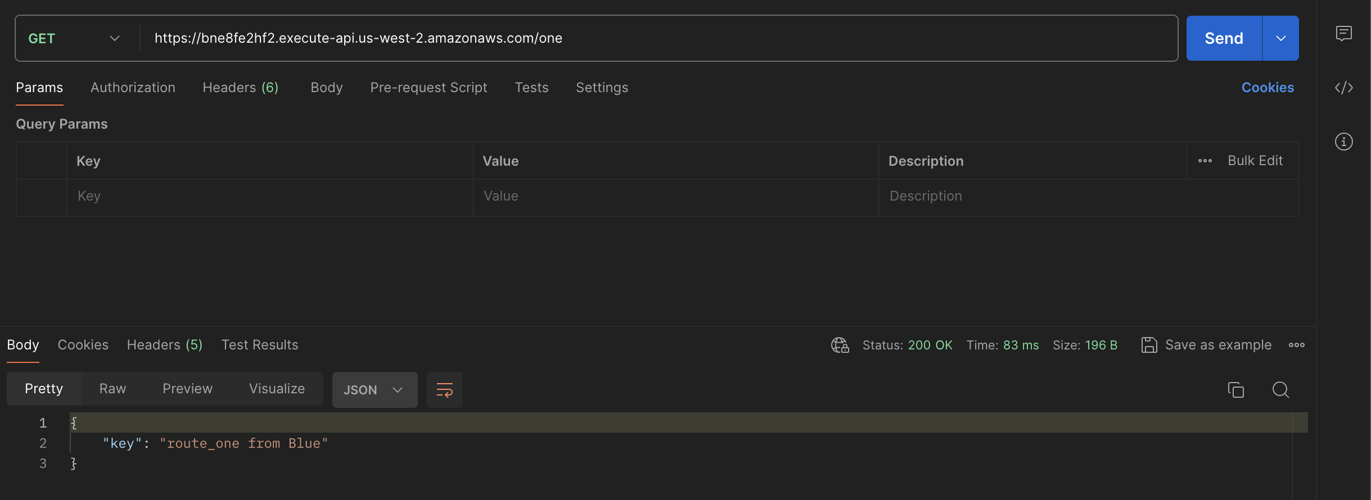Image resolution: width=1371 pixels, height=500 pixels.
Task: Open the comments panel icon
Action: [x=1343, y=34]
